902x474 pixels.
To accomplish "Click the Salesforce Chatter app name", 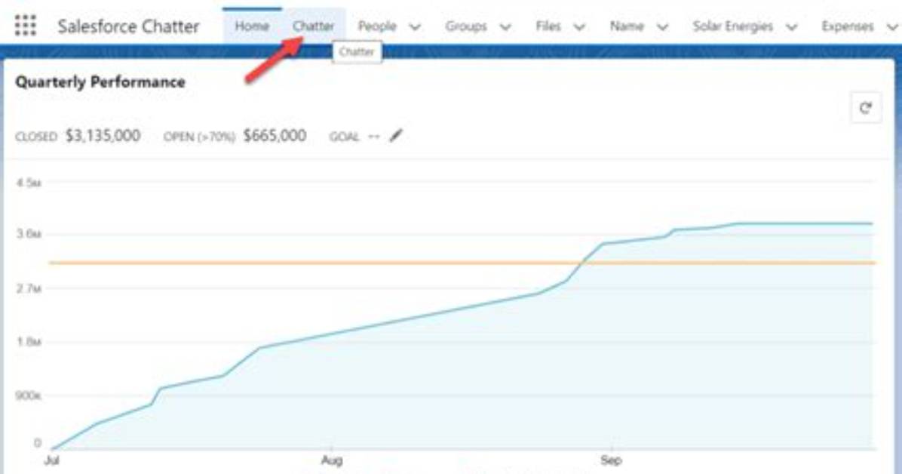I will (x=128, y=26).
